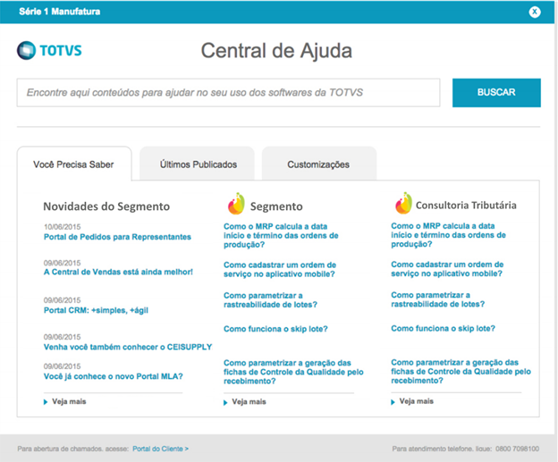Expand Veja mais under Segmento column
Image resolution: width=558 pixels, height=462 pixels.
click(245, 402)
